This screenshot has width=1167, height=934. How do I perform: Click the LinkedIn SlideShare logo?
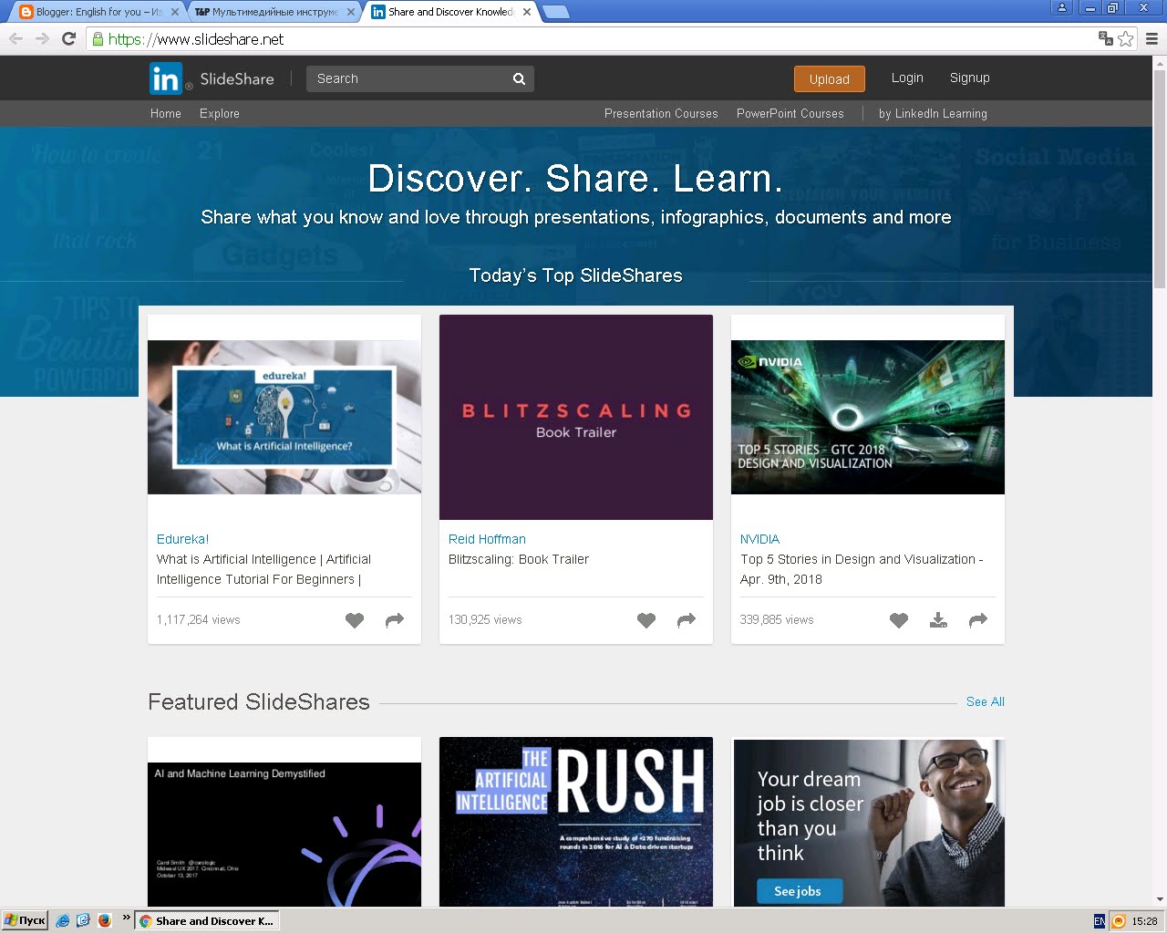(x=212, y=78)
